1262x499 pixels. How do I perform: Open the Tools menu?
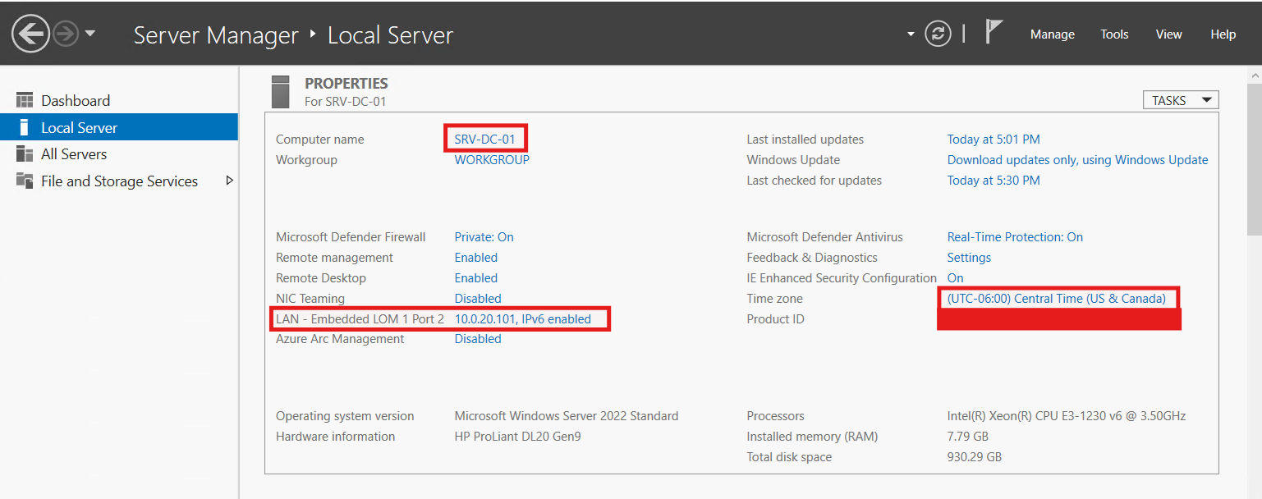pos(1113,34)
